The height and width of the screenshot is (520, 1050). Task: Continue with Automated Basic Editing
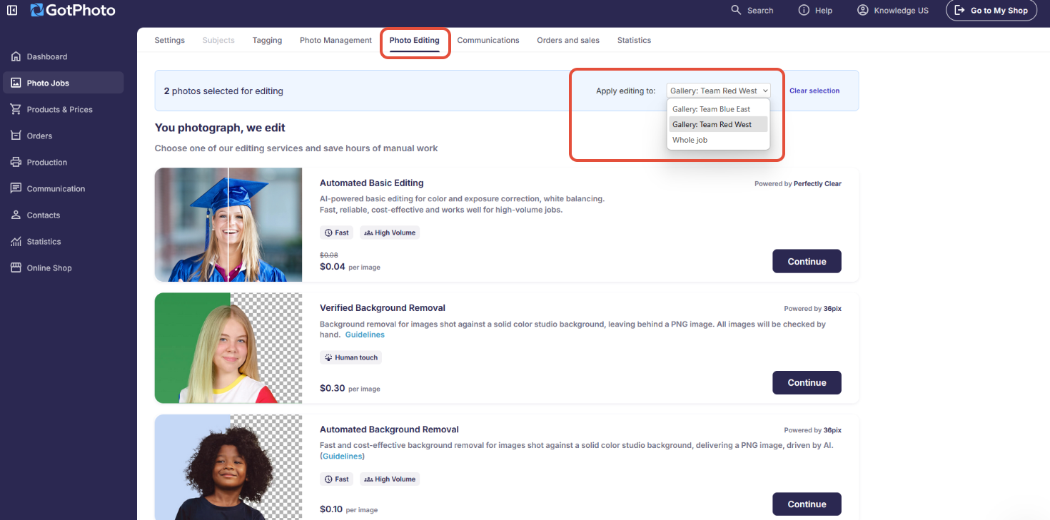click(x=807, y=261)
